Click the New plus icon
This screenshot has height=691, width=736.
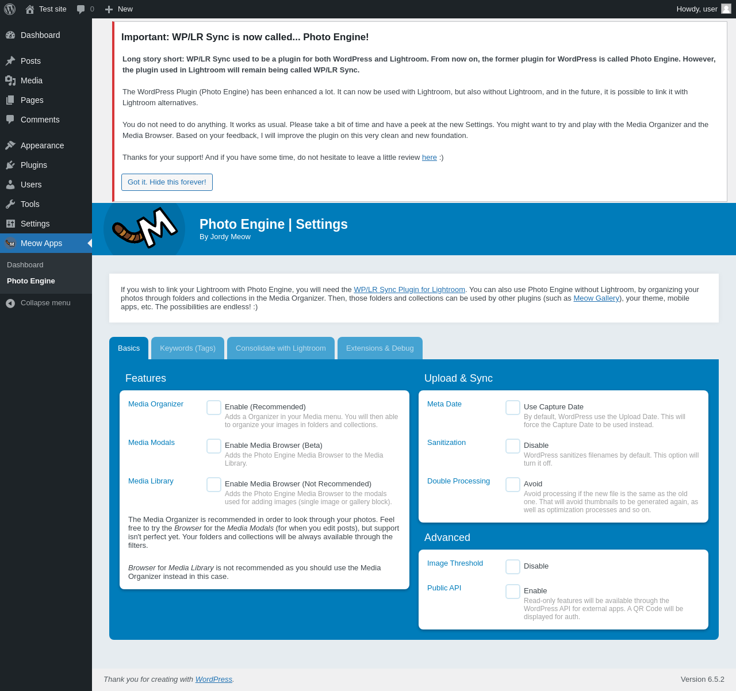109,9
